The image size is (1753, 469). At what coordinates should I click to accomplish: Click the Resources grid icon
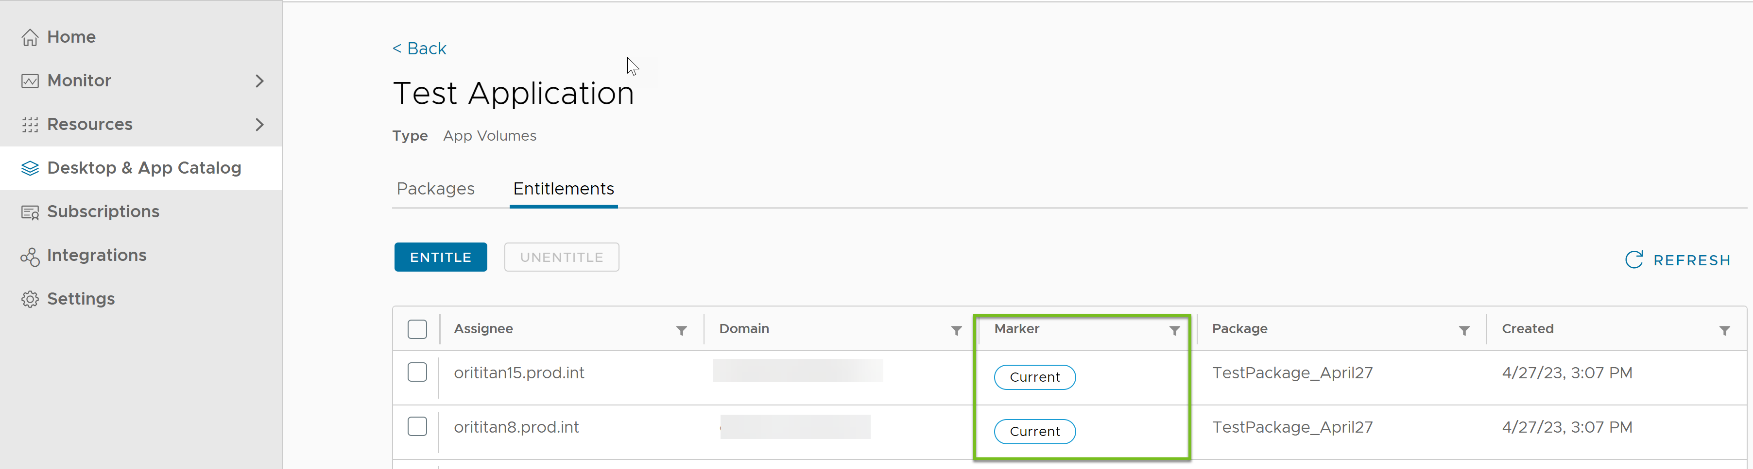[x=30, y=124]
